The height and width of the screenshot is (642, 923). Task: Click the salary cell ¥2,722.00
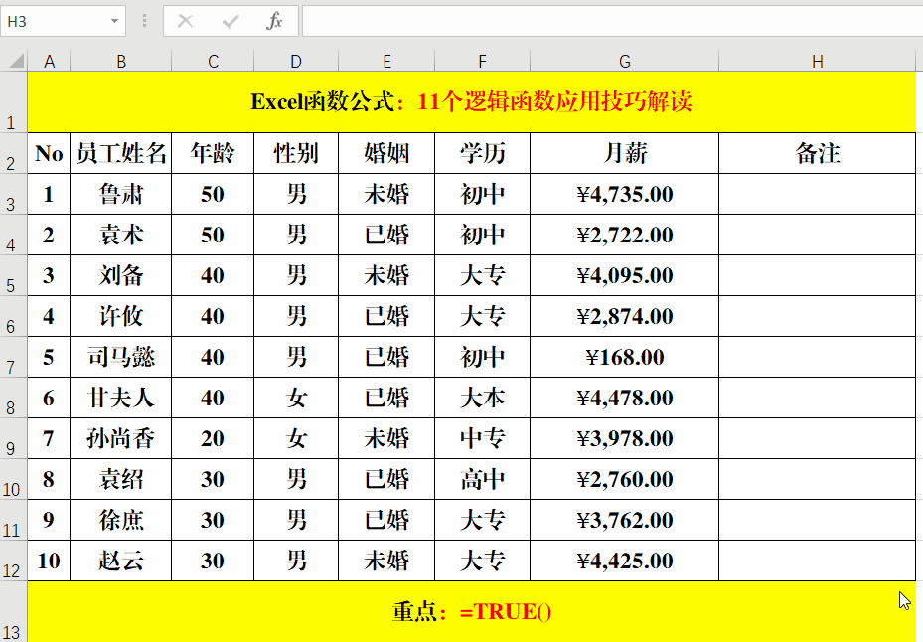[625, 235]
